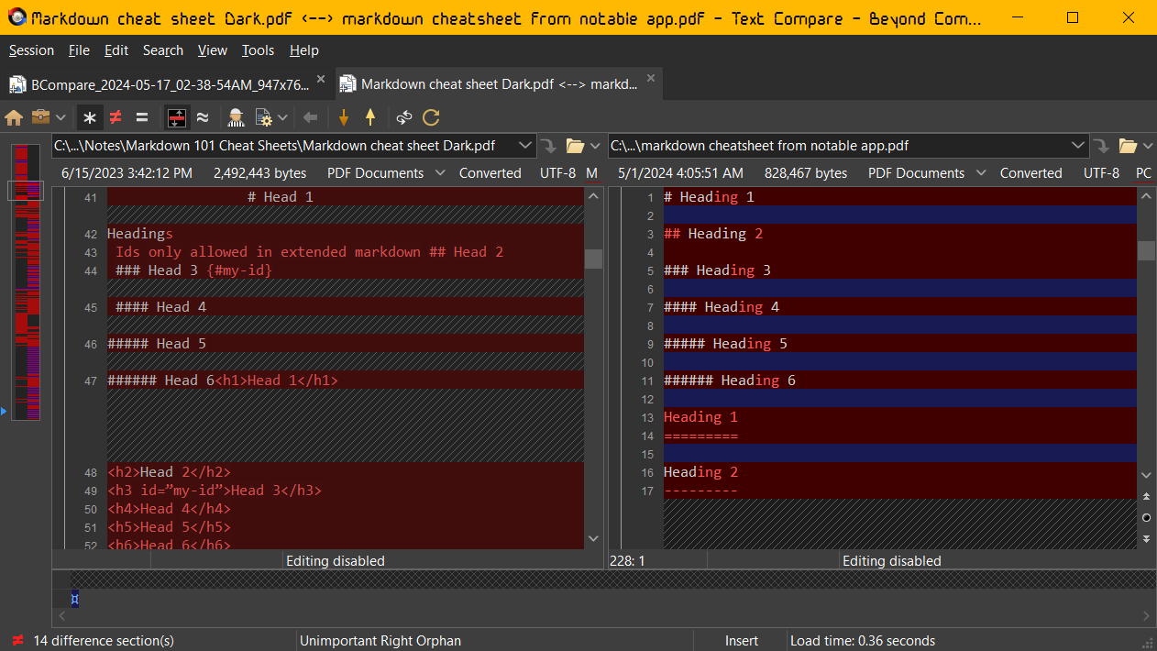Open left PDF Documents format dropdown
Screen dimensions: 1157x651
[440, 173]
